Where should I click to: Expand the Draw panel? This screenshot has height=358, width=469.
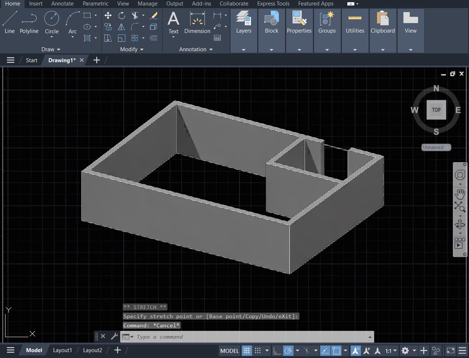coord(50,49)
